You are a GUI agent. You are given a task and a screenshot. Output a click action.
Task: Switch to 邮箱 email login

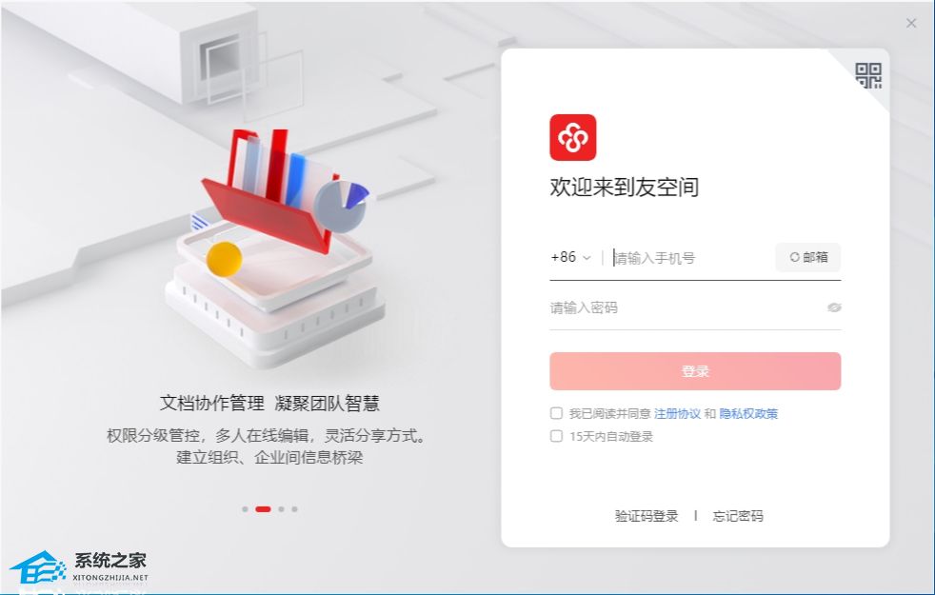click(x=808, y=257)
